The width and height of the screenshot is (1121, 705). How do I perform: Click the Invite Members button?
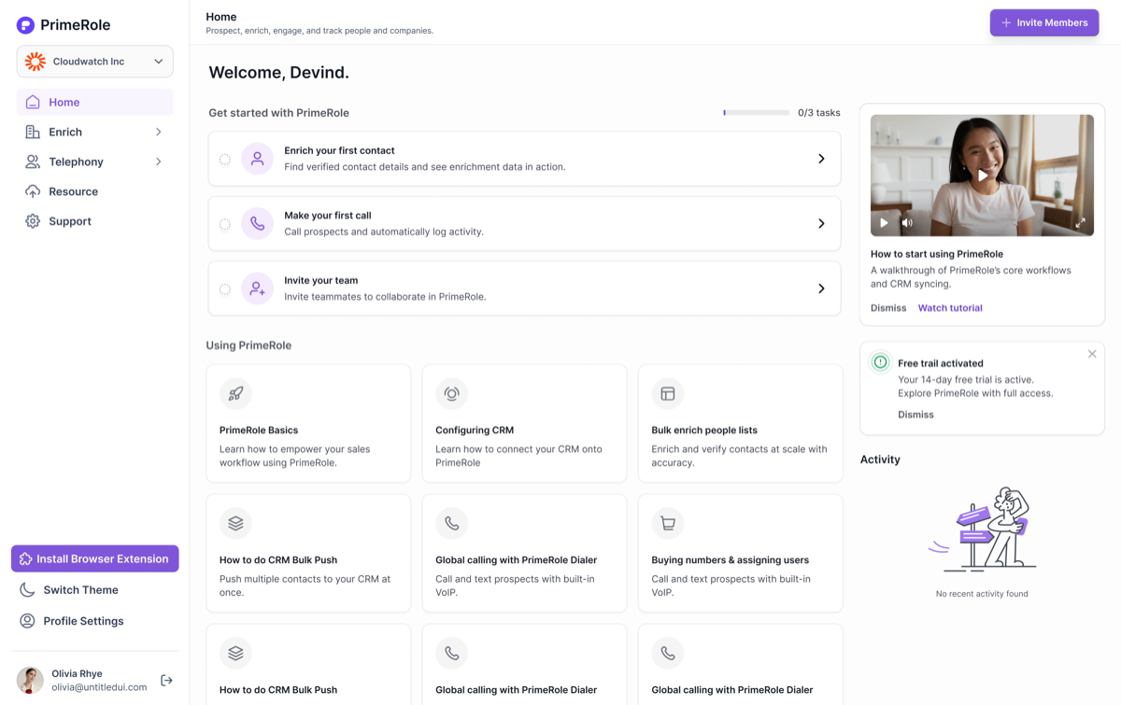pos(1044,22)
